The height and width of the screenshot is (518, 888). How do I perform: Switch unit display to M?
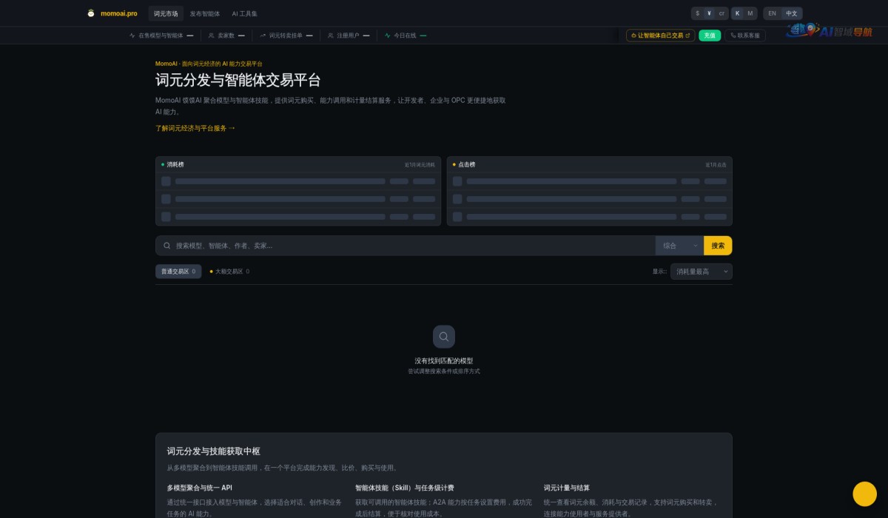click(x=750, y=13)
